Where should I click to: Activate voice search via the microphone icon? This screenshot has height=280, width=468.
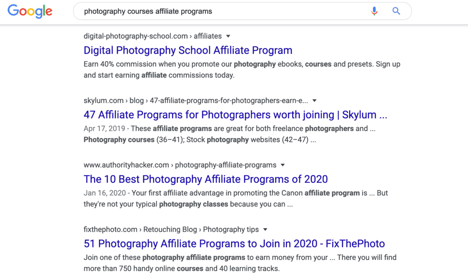[x=374, y=11]
